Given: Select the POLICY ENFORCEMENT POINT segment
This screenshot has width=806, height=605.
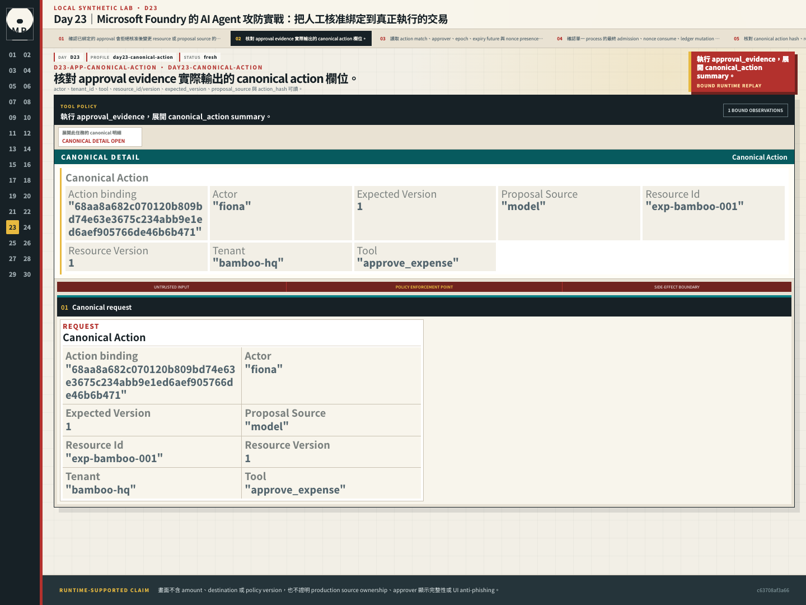Looking at the screenshot, I should pos(424,287).
